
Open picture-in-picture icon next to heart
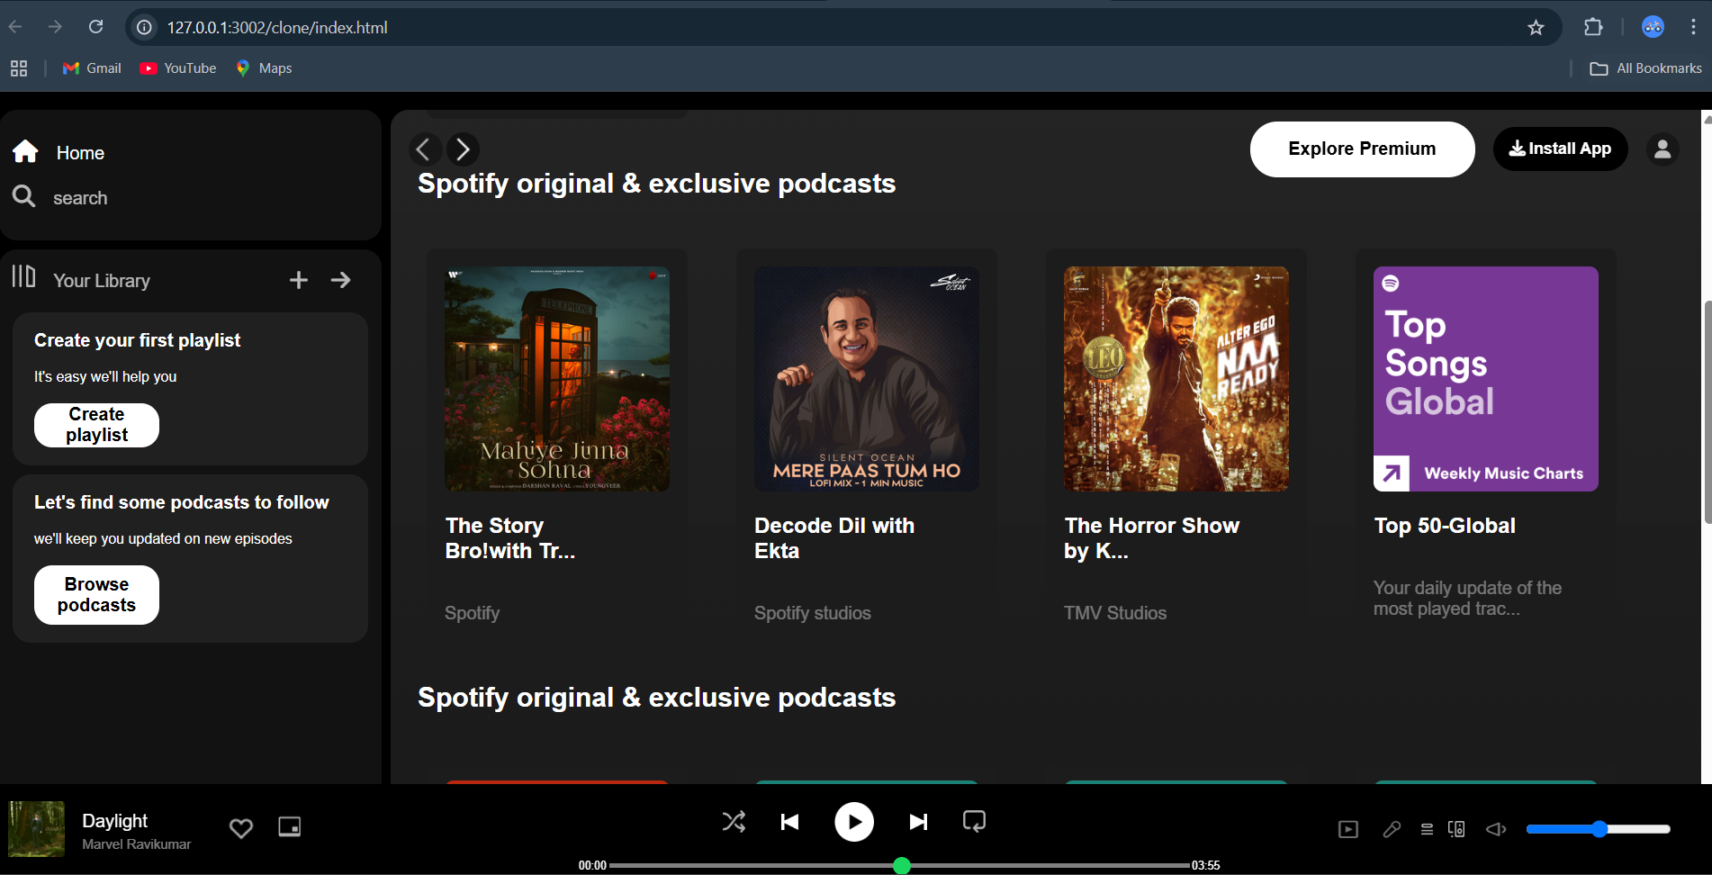click(x=290, y=826)
